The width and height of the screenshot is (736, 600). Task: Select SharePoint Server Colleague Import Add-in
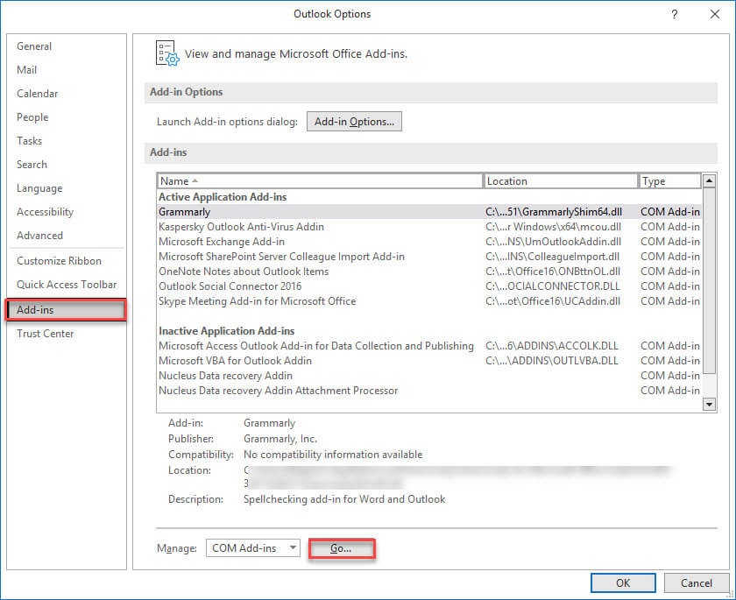tap(429, 257)
